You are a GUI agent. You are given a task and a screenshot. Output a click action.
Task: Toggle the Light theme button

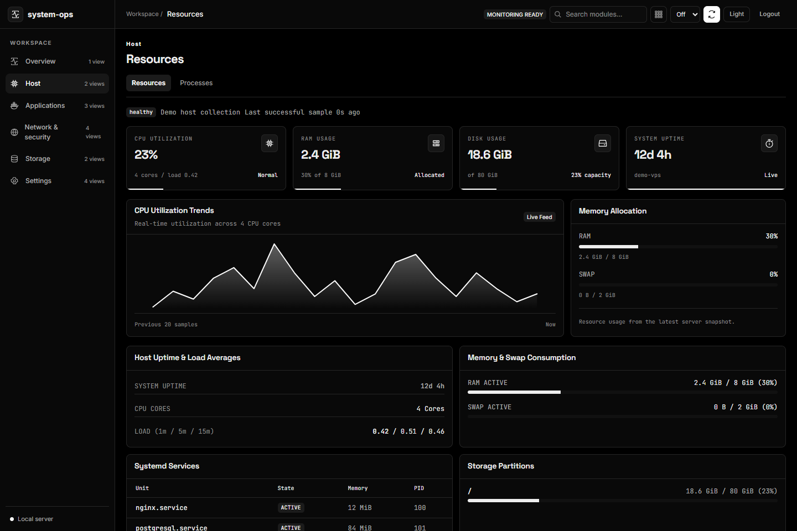click(x=737, y=14)
